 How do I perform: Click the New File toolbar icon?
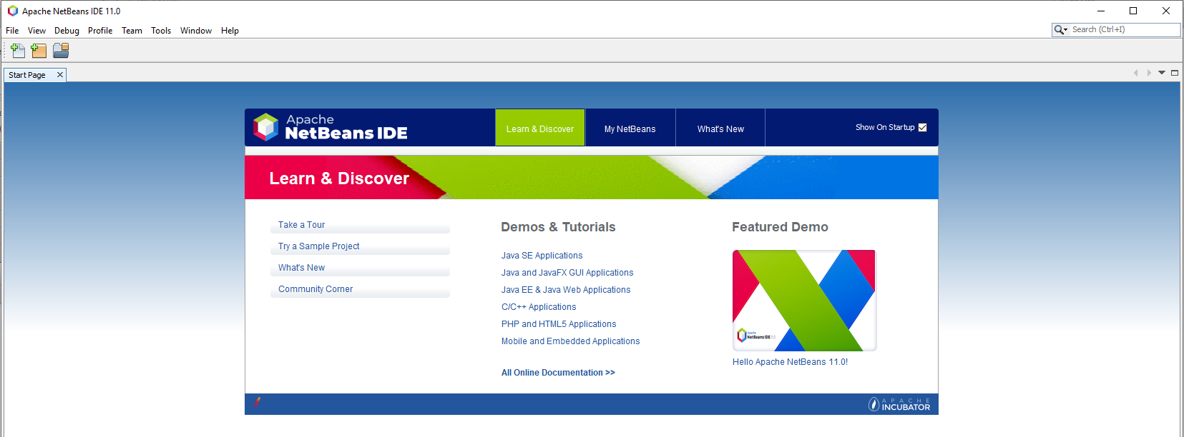pyautogui.click(x=18, y=51)
